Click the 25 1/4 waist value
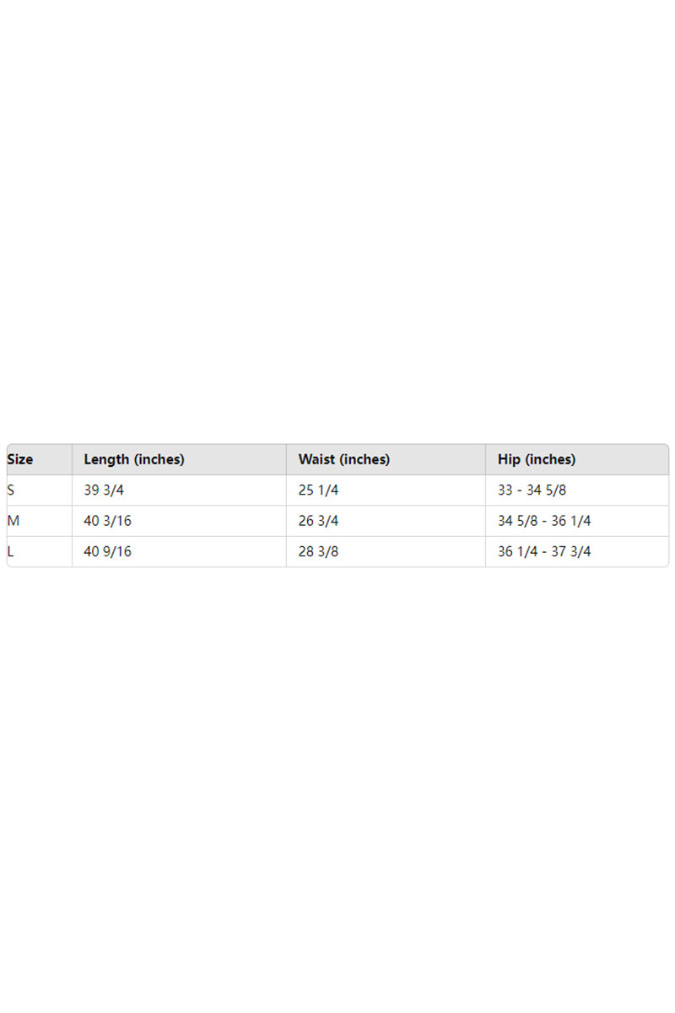This screenshot has width=675, height=1013. click(x=318, y=490)
